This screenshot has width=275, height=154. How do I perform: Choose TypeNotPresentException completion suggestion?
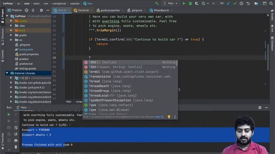[129, 100]
